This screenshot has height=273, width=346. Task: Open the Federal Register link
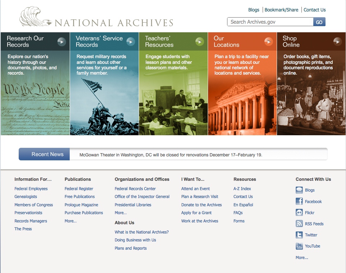[x=79, y=189]
